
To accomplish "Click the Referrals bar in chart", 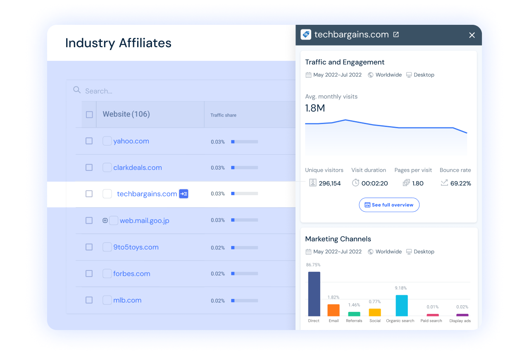I will coord(354,314).
